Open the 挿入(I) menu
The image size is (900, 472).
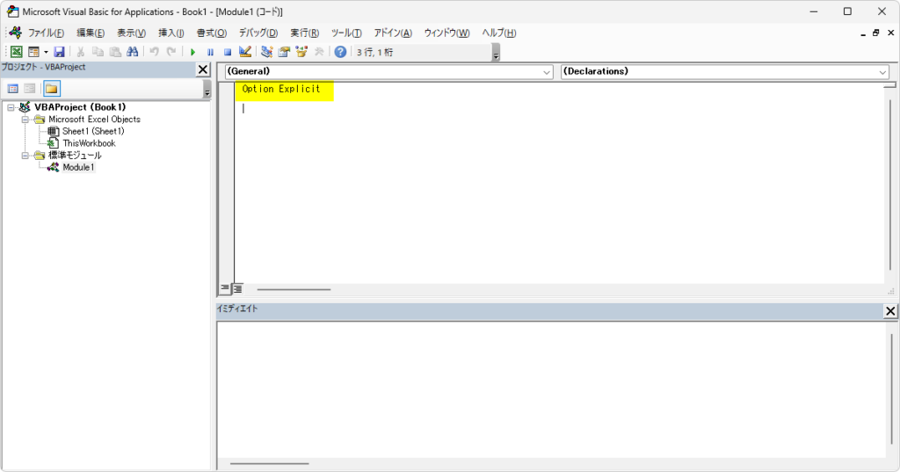tap(171, 33)
